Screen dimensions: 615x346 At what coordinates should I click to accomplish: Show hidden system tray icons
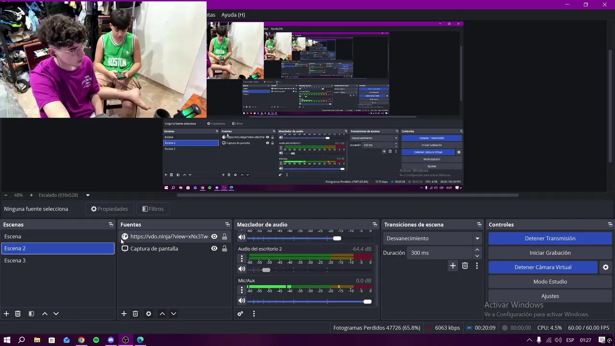(529, 340)
